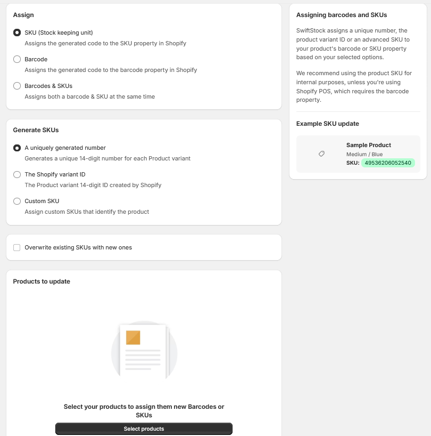Pick 'A uniquely generated number' option
431x436 pixels.
point(17,148)
